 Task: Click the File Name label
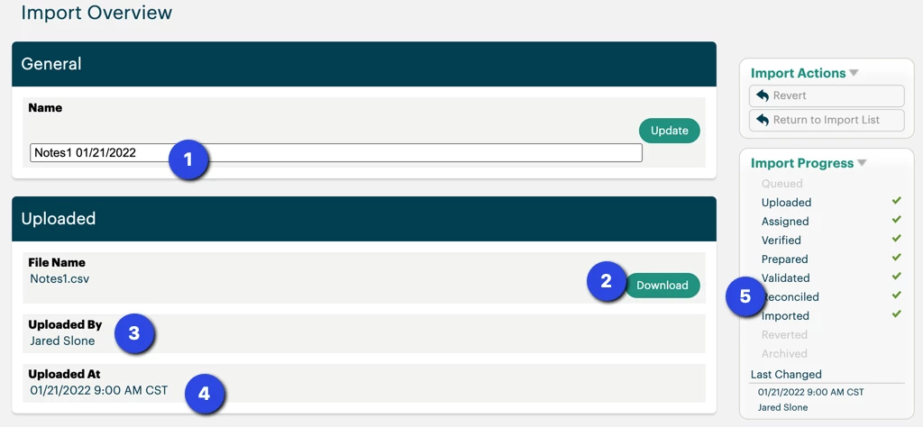click(x=57, y=262)
